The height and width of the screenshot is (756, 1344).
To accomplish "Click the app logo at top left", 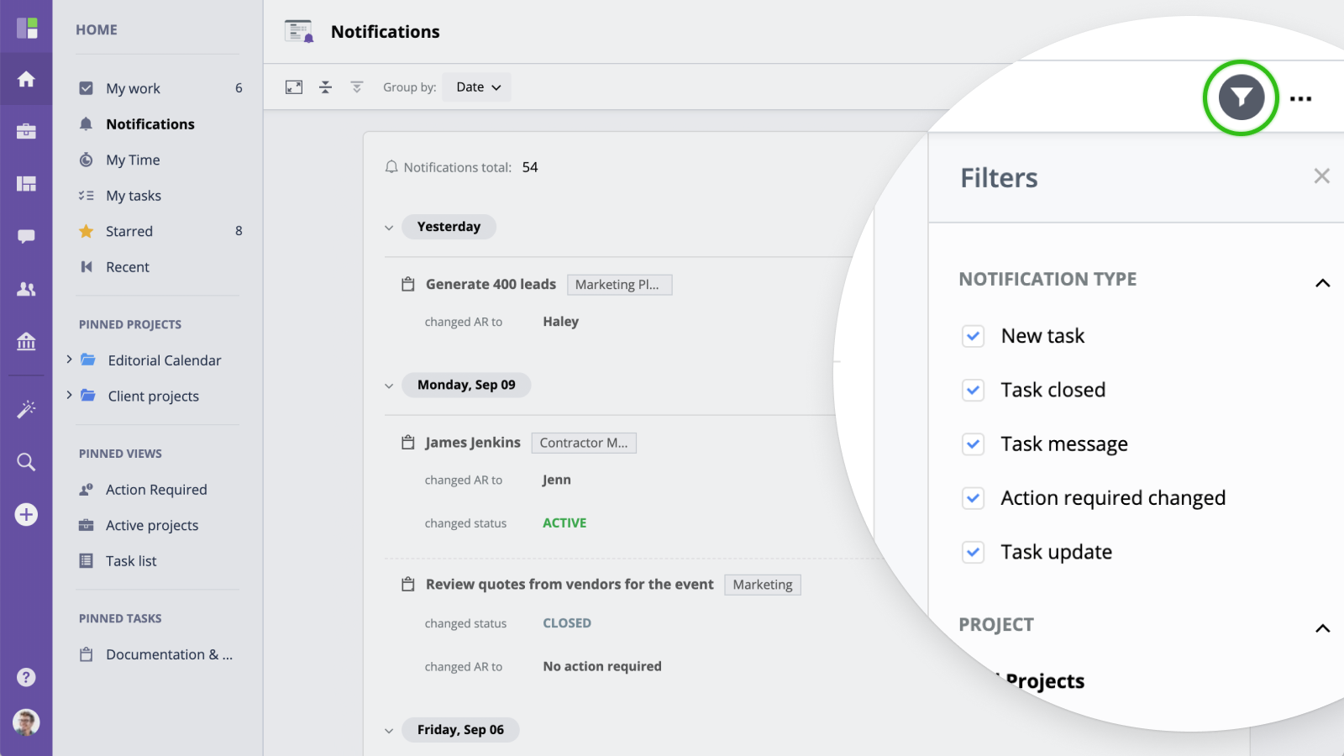I will pyautogui.click(x=27, y=29).
